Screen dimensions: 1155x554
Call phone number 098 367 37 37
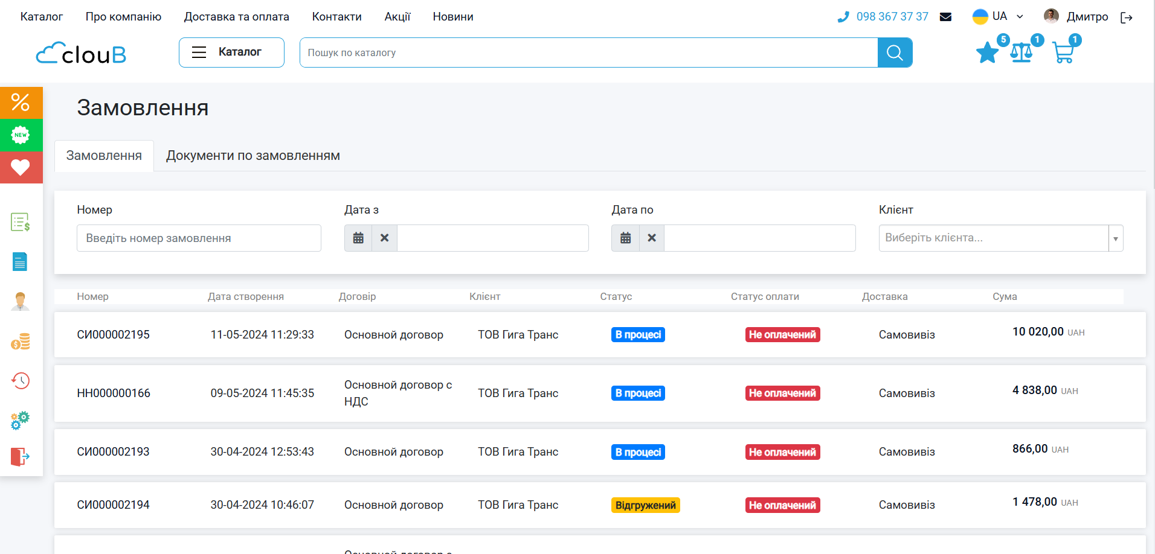[x=892, y=17]
